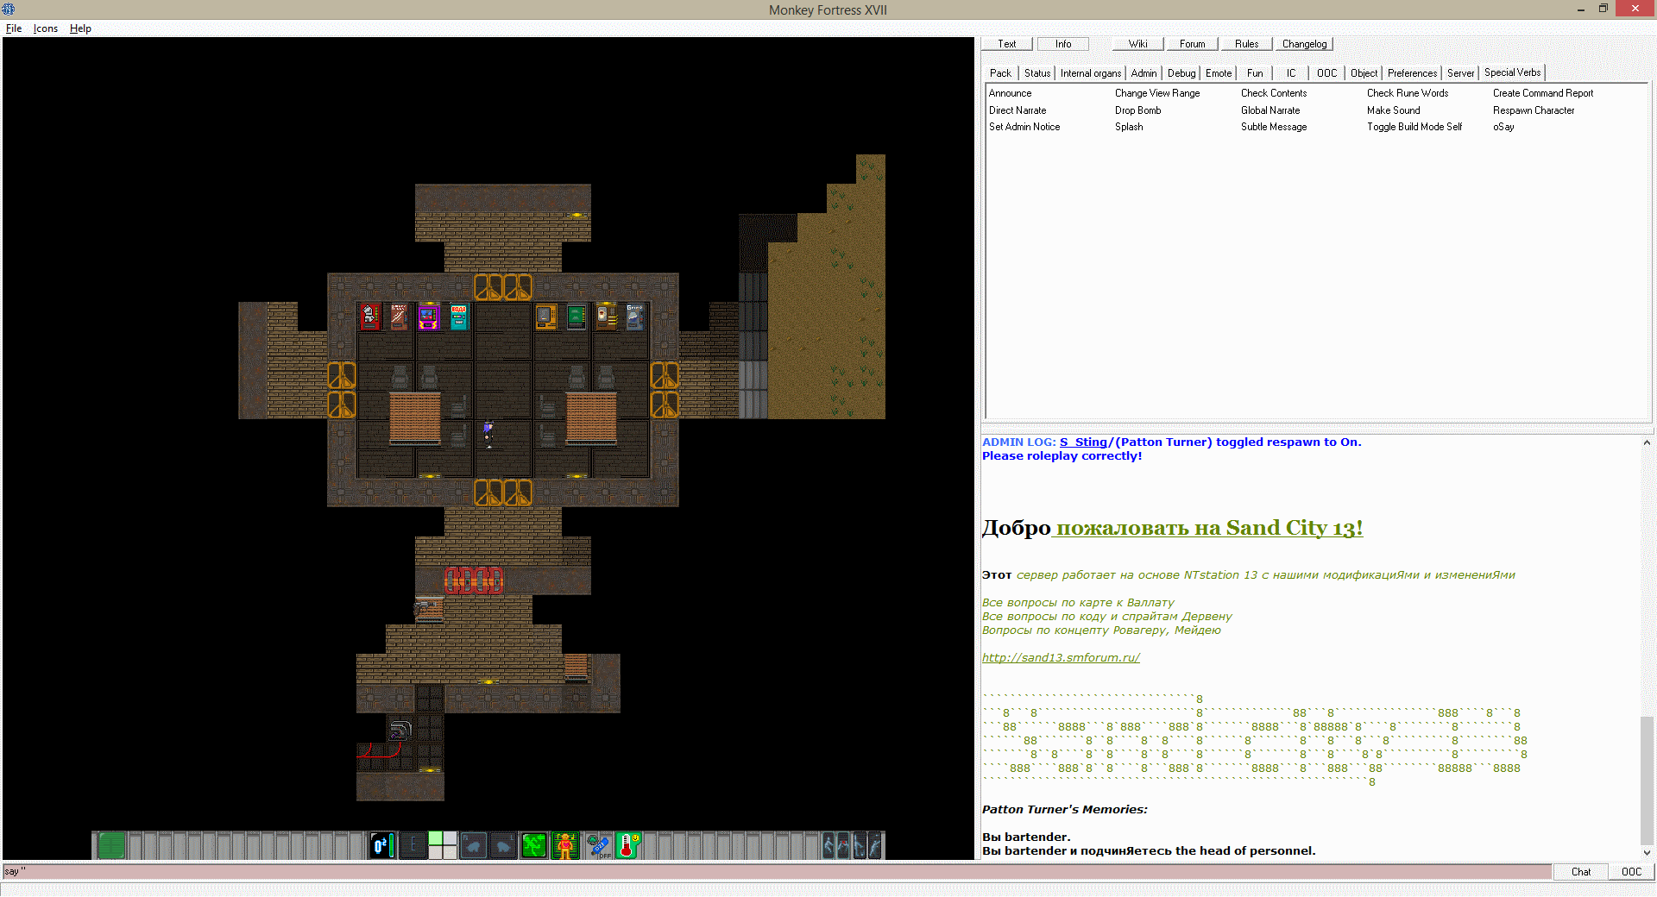Viewport: 1657px width, 897px height.
Task: Click the blue-gray vending machine
Action: pos(634,317)
